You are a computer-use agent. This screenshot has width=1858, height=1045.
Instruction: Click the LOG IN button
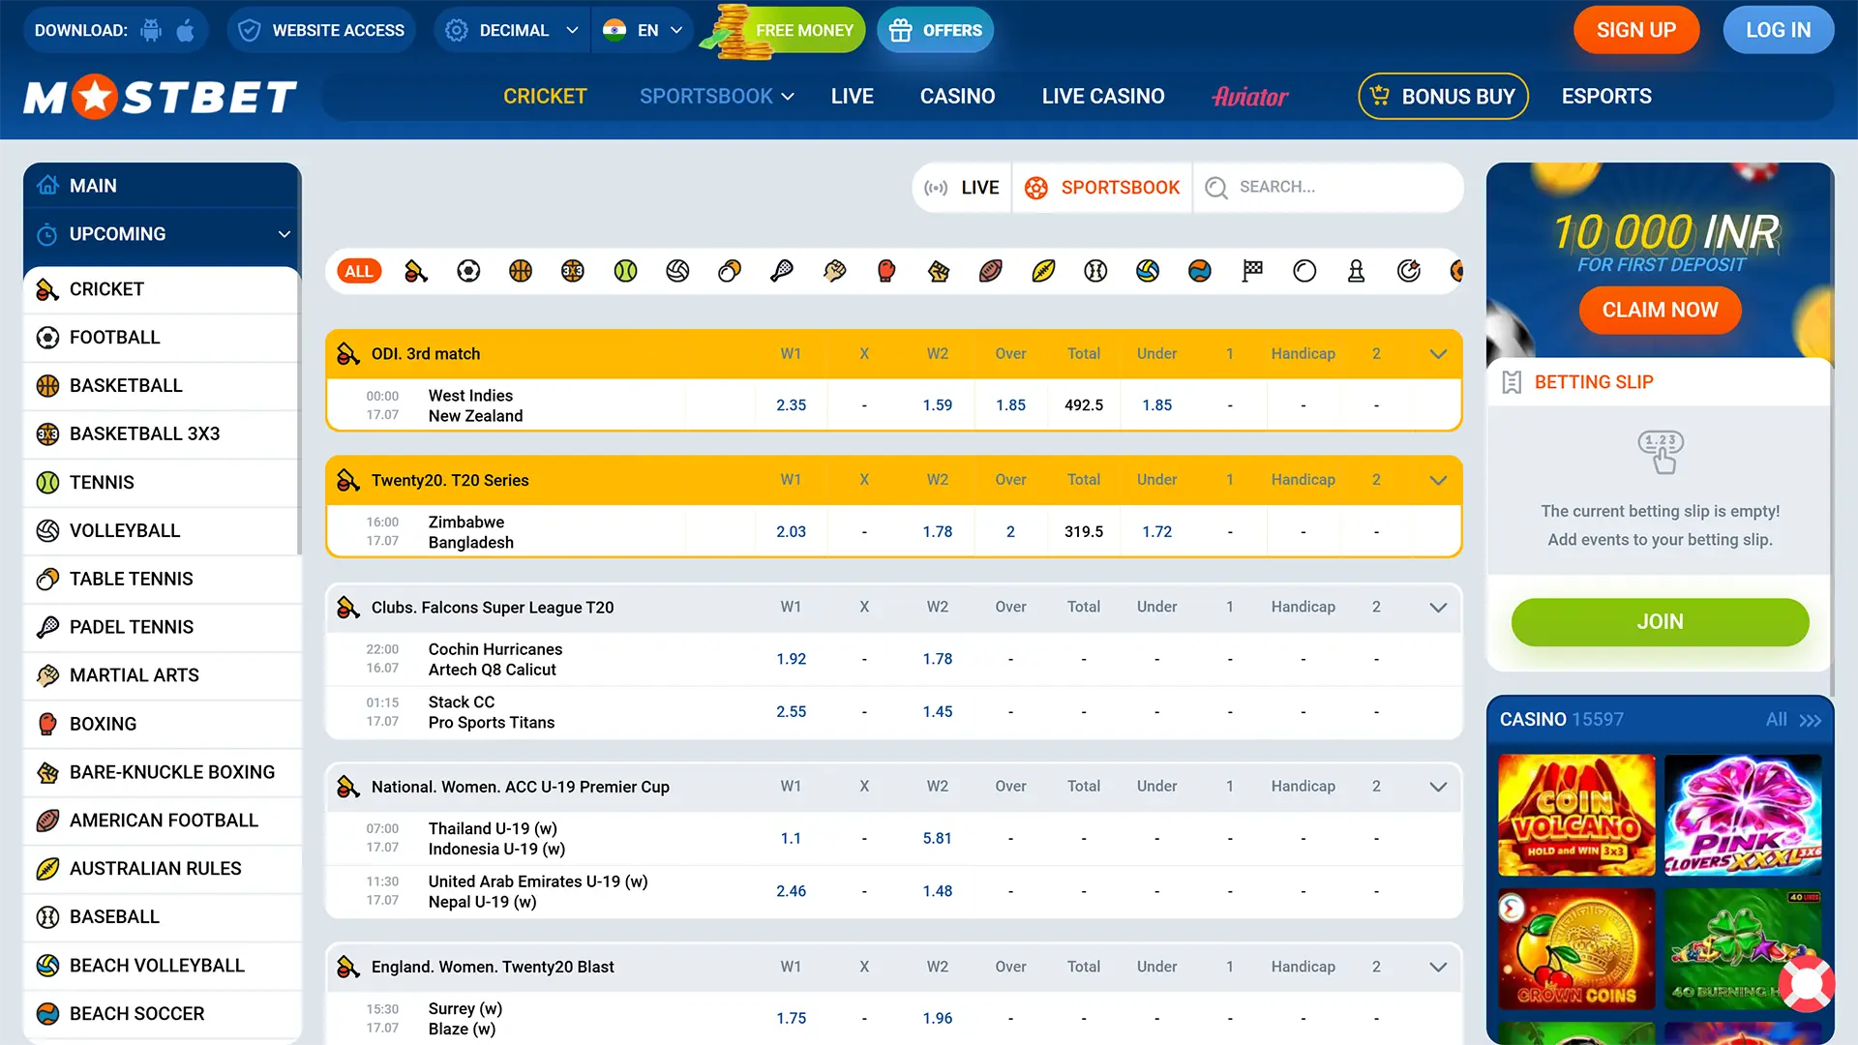pyautogui.click(x=1779, y=30)
